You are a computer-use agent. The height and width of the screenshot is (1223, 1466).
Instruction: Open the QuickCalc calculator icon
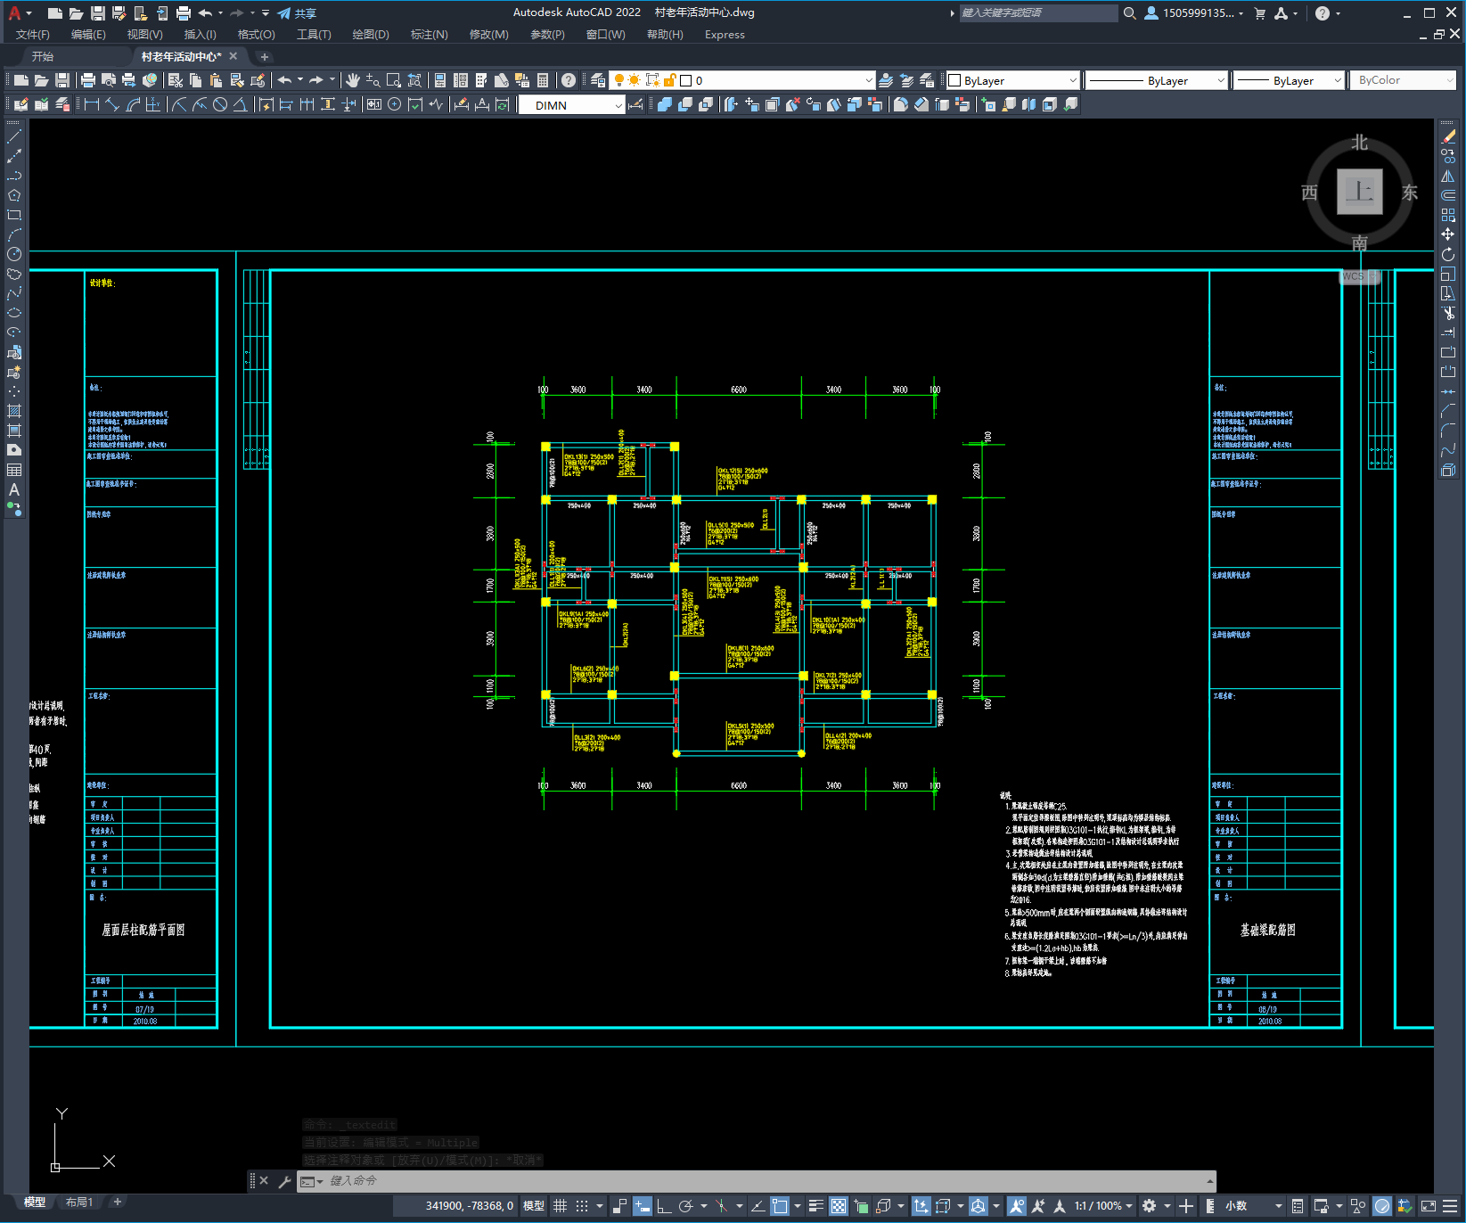pos(543,80)
